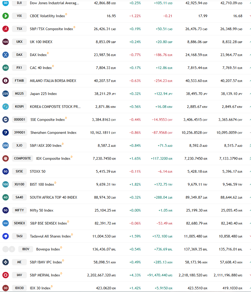Click the UKX maroon 100 logo icon
This screenshot has height=292, width=251.
6,42
